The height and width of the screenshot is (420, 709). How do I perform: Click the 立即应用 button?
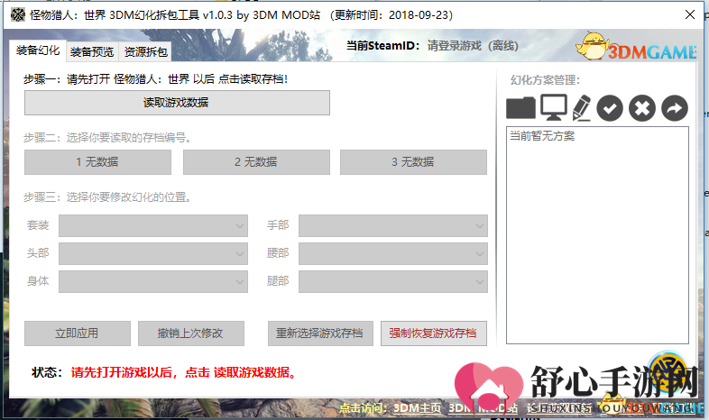78,333
